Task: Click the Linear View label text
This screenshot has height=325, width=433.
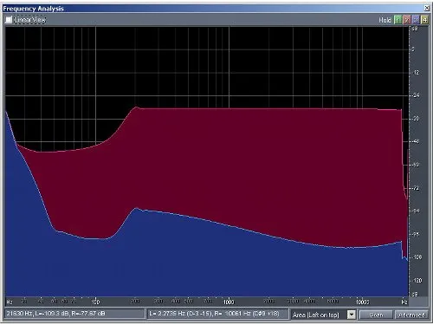Action: pos(30,20)
